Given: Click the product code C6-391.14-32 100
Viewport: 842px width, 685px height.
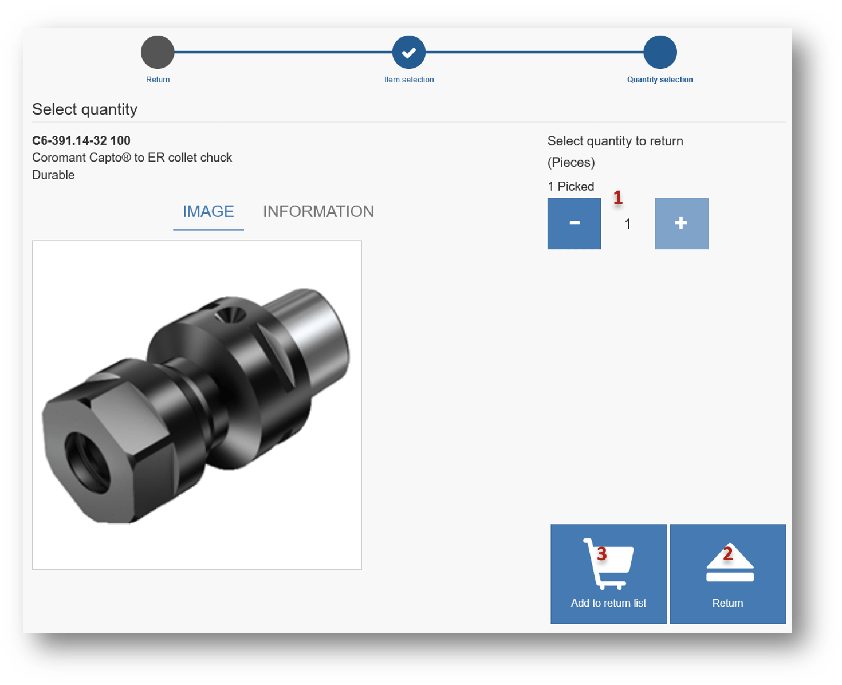Looking at the screenshot, I should click(81, 141).
